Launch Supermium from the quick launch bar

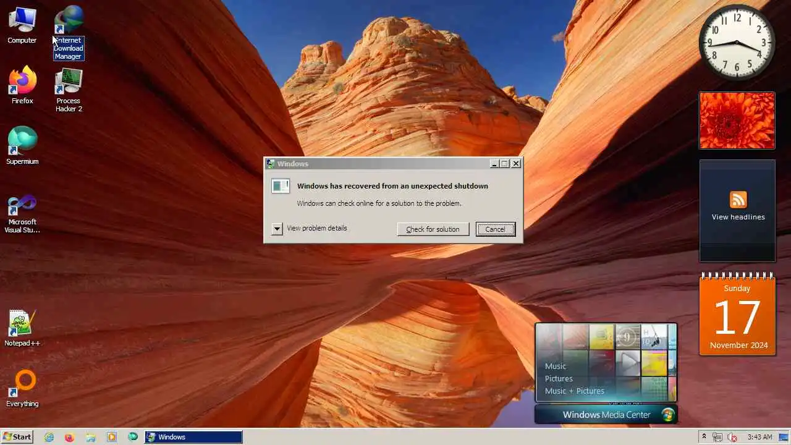pyautogui.click(x=133, y=437)
